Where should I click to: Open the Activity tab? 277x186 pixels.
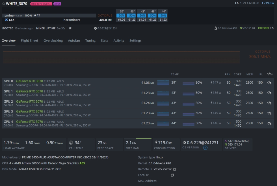[119, 41]
